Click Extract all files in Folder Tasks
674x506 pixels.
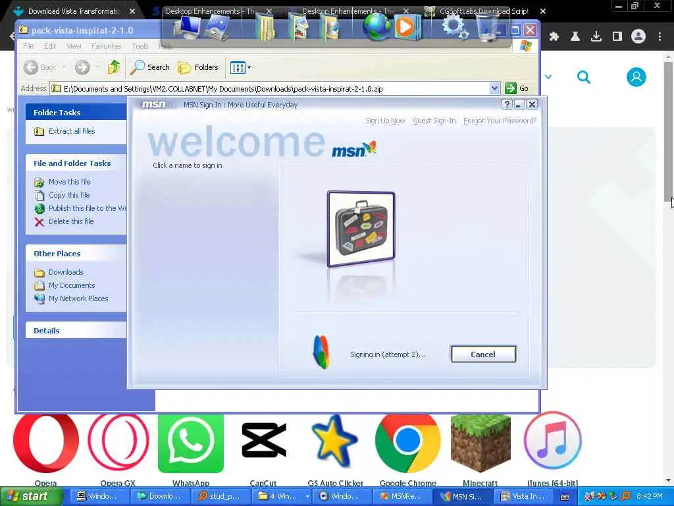click(x=71, y=131)
